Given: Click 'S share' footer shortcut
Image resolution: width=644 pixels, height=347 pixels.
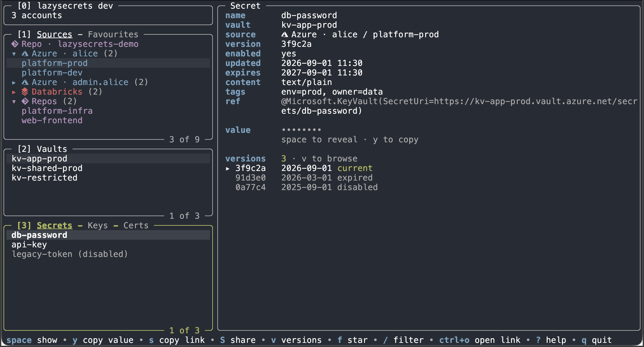Looking at the screenshot, I should click(238, 340).
